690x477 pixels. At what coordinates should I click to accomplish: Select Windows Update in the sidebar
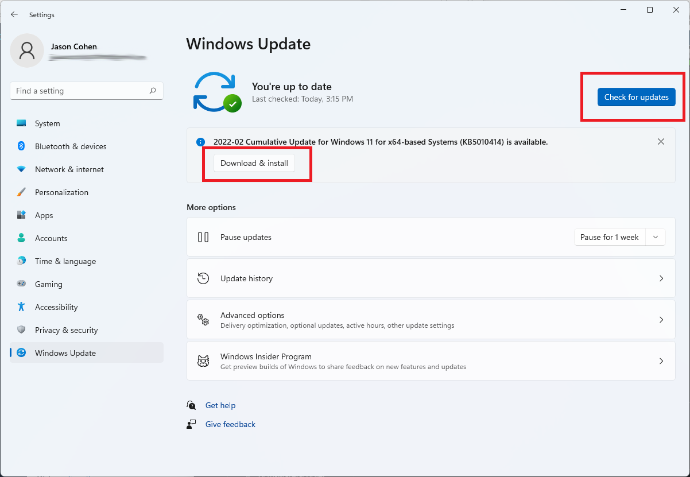(65, 353)
